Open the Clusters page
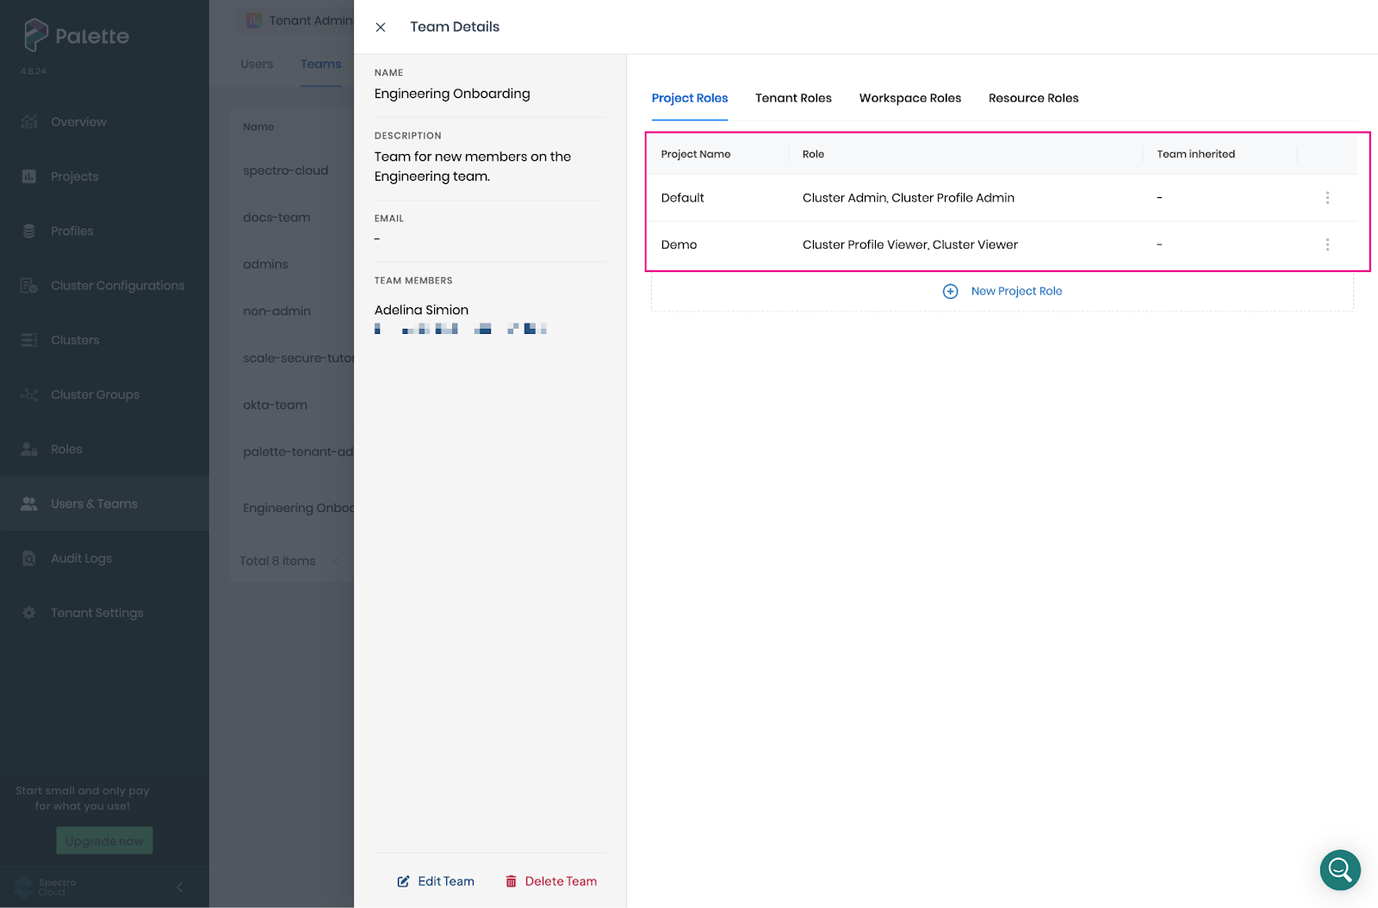1378x908 pixels. point(76,339)
